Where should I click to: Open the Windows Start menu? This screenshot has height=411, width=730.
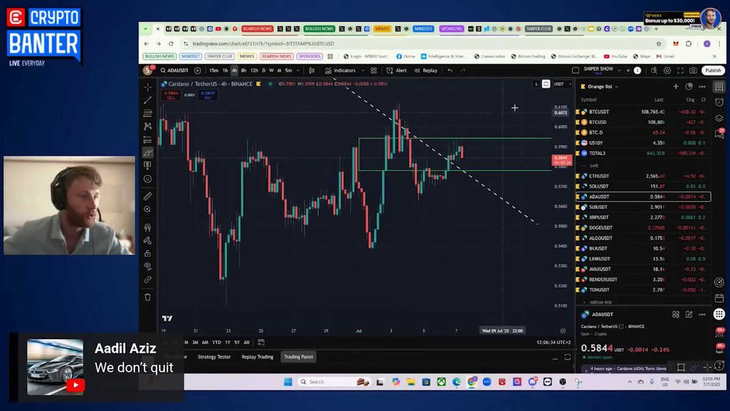click(x=288, y=382)
